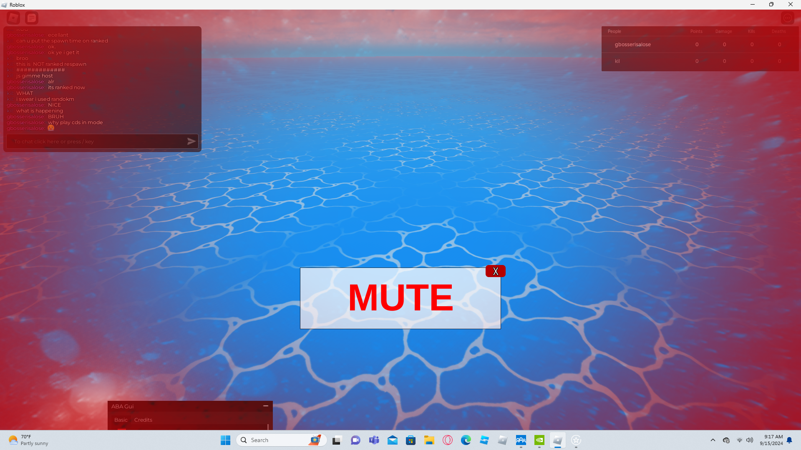The height and width of the screenshot is (450, 801).
Task: Open Roblox Studio from taskbar
Action: 484,440
